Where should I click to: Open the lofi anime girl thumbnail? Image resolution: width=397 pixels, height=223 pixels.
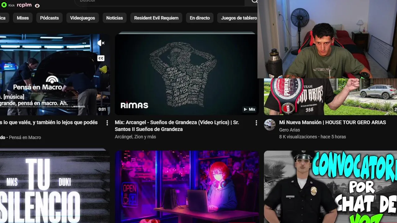pyautogui.click(x=187, y=187)
